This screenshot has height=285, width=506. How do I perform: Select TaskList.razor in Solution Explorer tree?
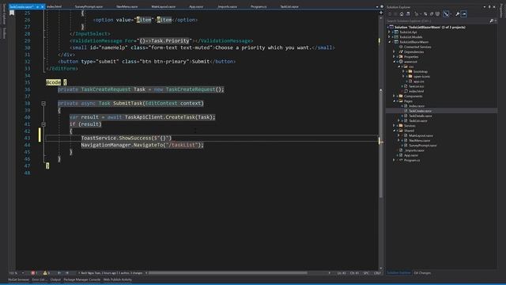418,120
